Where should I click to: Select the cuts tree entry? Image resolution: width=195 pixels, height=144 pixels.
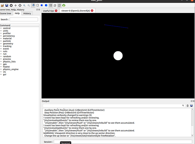tap(5, 51)
